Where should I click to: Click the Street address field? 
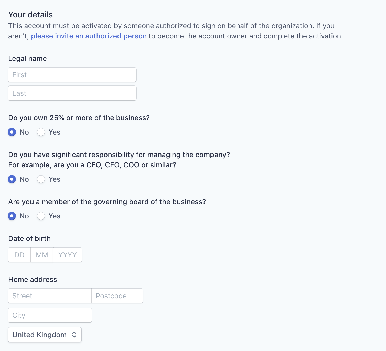click(x=50, y=296)
